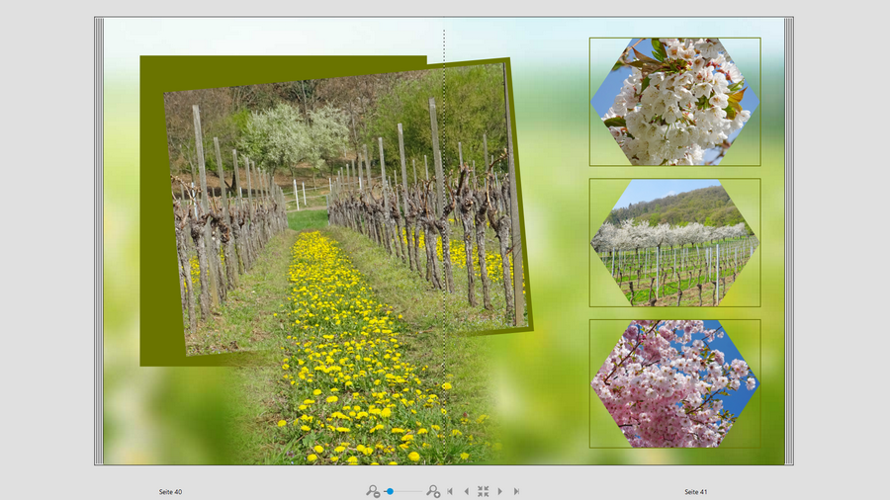Go to the previous page
The height and width of the screenshot is (500, 890).
click(467, 491)
